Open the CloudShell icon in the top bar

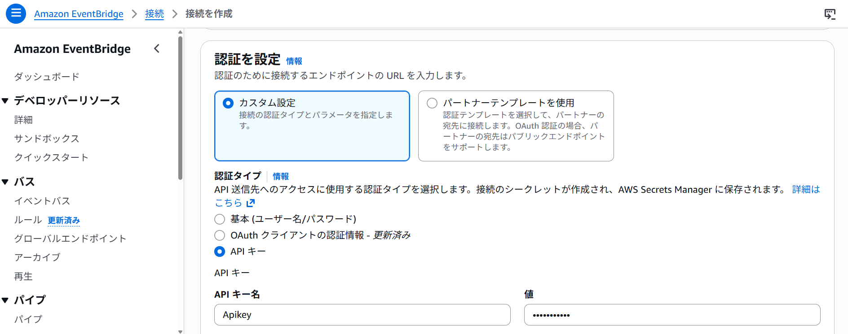point(830,14)
